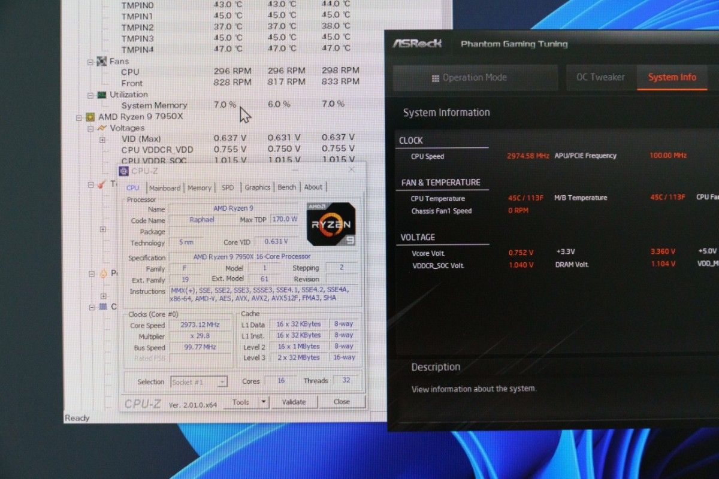Click the Threads value 32 in CPU-Z
719x479 pixels.
coord(346,380)
